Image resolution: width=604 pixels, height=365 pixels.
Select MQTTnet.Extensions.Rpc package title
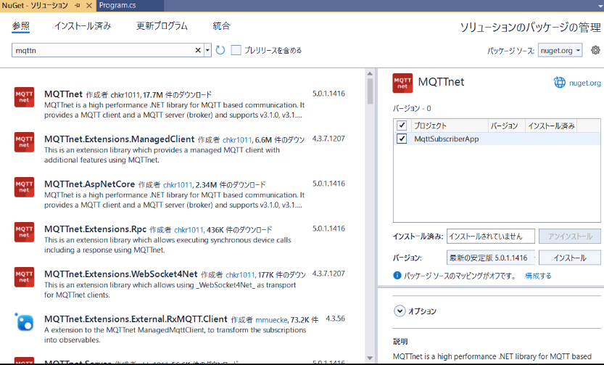(x=96, y=229)
